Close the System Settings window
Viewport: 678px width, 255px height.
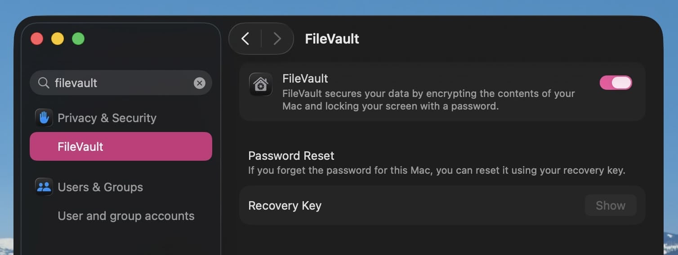coord(37,39)
